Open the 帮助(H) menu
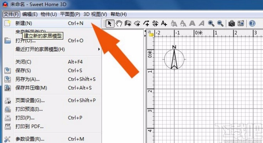 coord(119,14)
